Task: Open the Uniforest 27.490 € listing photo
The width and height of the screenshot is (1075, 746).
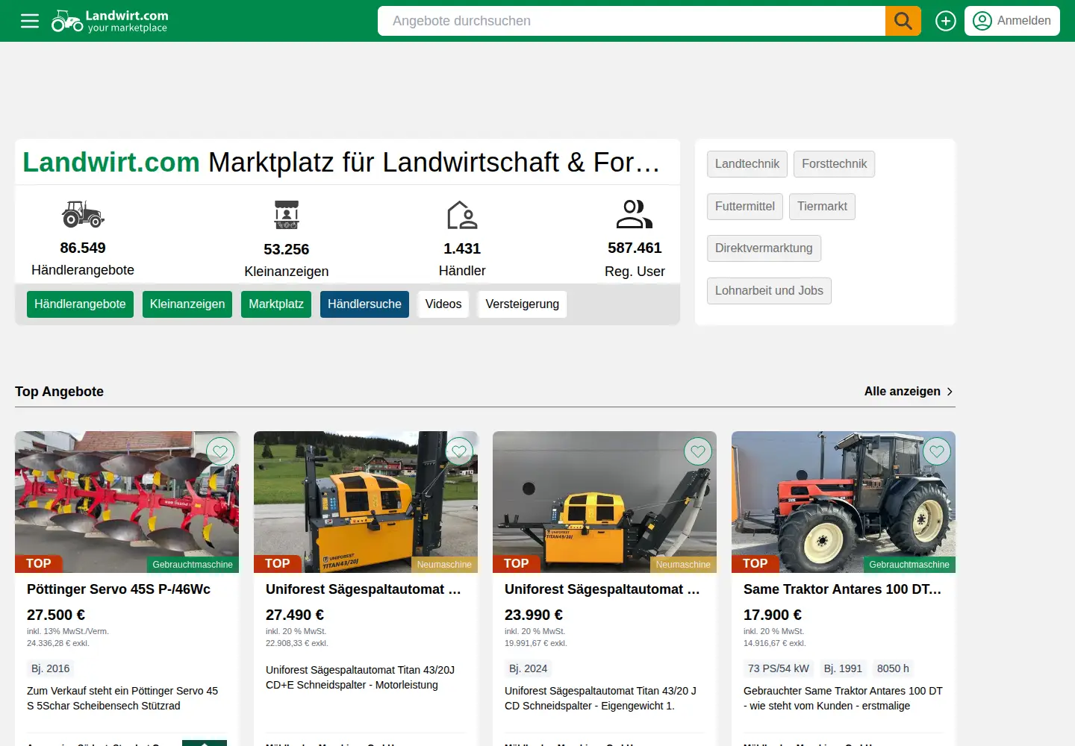Action: [x=366, y=502]
